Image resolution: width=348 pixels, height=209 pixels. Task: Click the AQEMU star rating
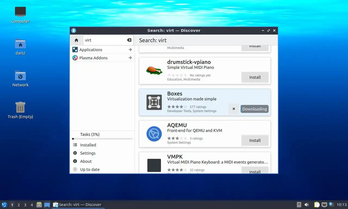(x=177, y=138)
